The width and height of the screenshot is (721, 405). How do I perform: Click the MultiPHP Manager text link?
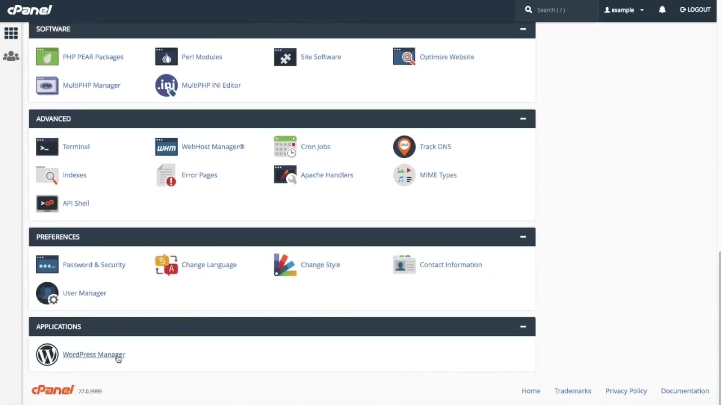pyautogui.click(x=91, y=85)
